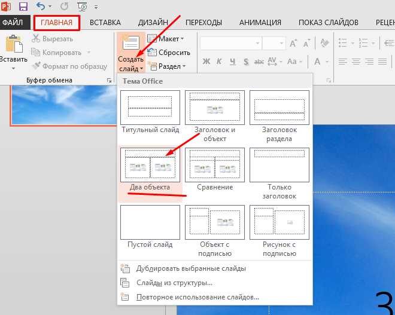The image size is (395, 315).
Task: Toggle underline Ч formatting
Action: (233, 61)
